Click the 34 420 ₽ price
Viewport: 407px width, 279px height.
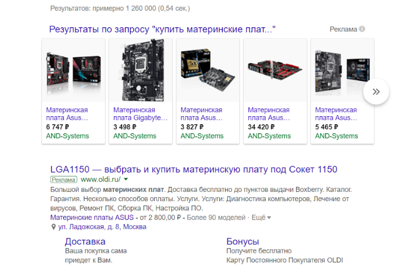coord(261,127)
